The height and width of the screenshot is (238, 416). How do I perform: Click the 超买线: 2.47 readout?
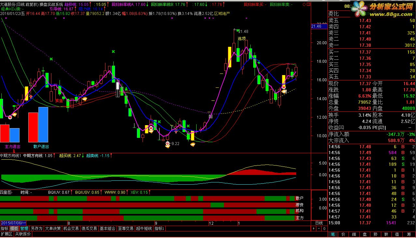[x=70, y=156]
